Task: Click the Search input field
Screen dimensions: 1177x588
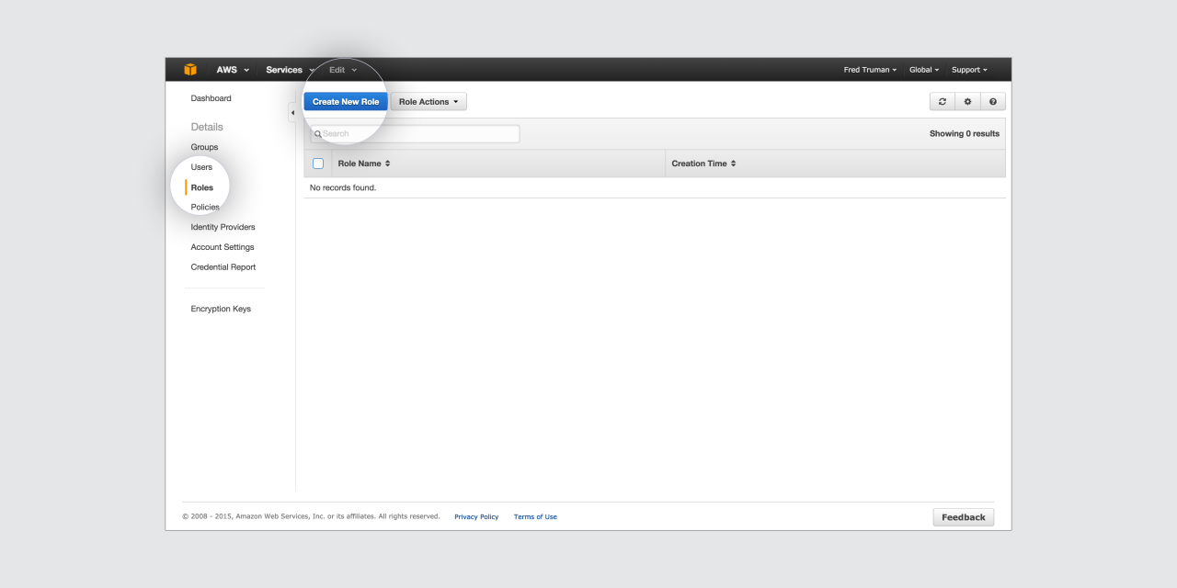Action: click(416, 134)
